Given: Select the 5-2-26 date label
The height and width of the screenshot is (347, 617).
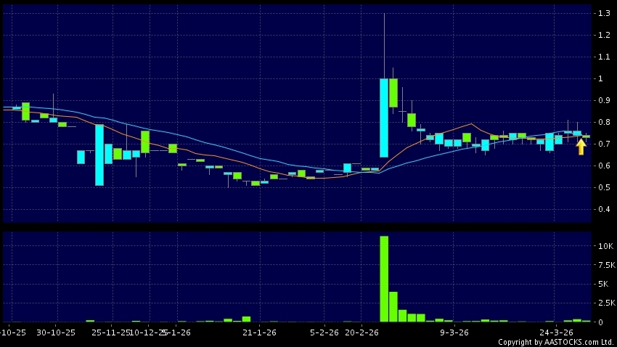Looking at the screenshot, I should click(324, 332).
